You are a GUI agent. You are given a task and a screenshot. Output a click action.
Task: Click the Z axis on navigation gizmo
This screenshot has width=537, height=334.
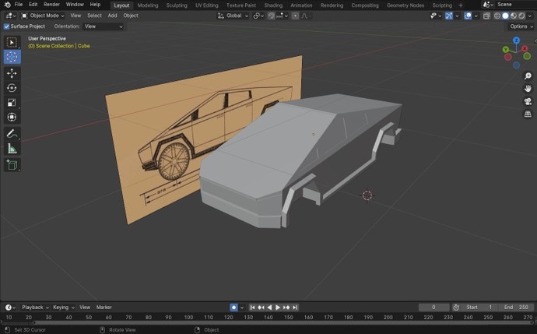(517, 40)
